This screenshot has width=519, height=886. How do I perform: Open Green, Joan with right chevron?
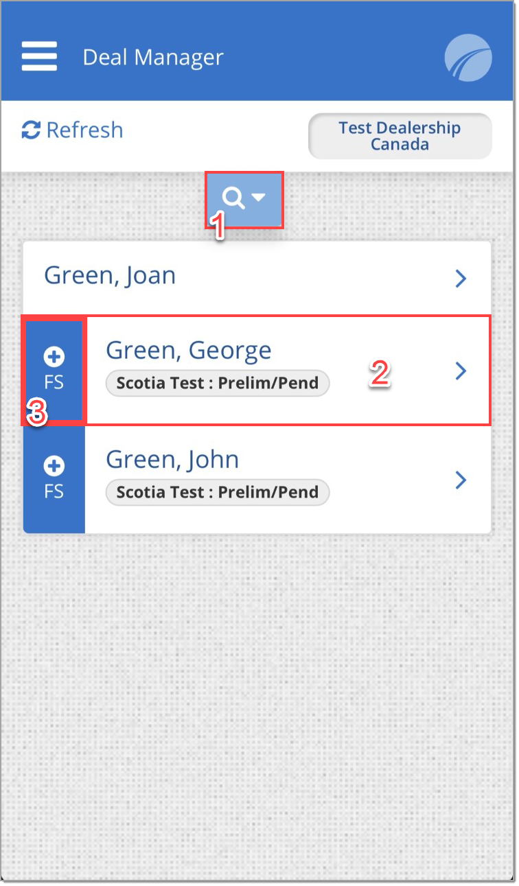(461, 278)
